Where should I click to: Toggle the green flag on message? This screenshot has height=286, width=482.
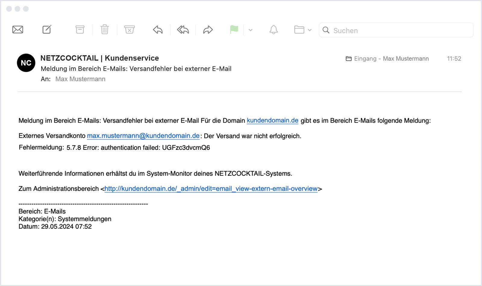[x=234, y=30]
